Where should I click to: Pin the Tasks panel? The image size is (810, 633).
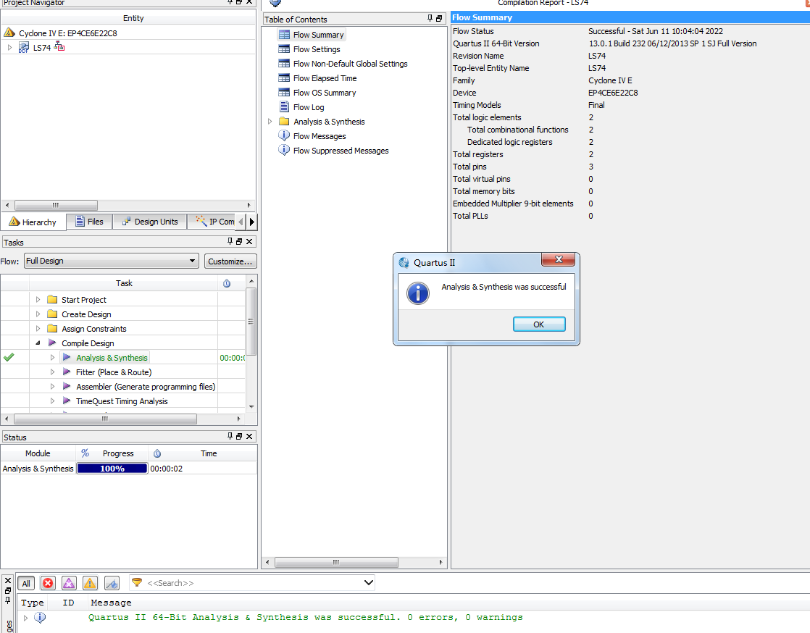[x=230, y=241]
